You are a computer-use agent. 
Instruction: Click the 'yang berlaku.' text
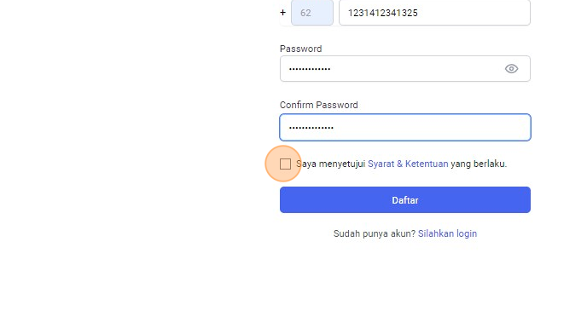(x=479, y=164)
